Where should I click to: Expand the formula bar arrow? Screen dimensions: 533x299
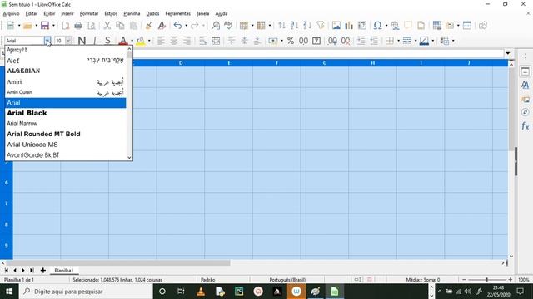point(507,53)
